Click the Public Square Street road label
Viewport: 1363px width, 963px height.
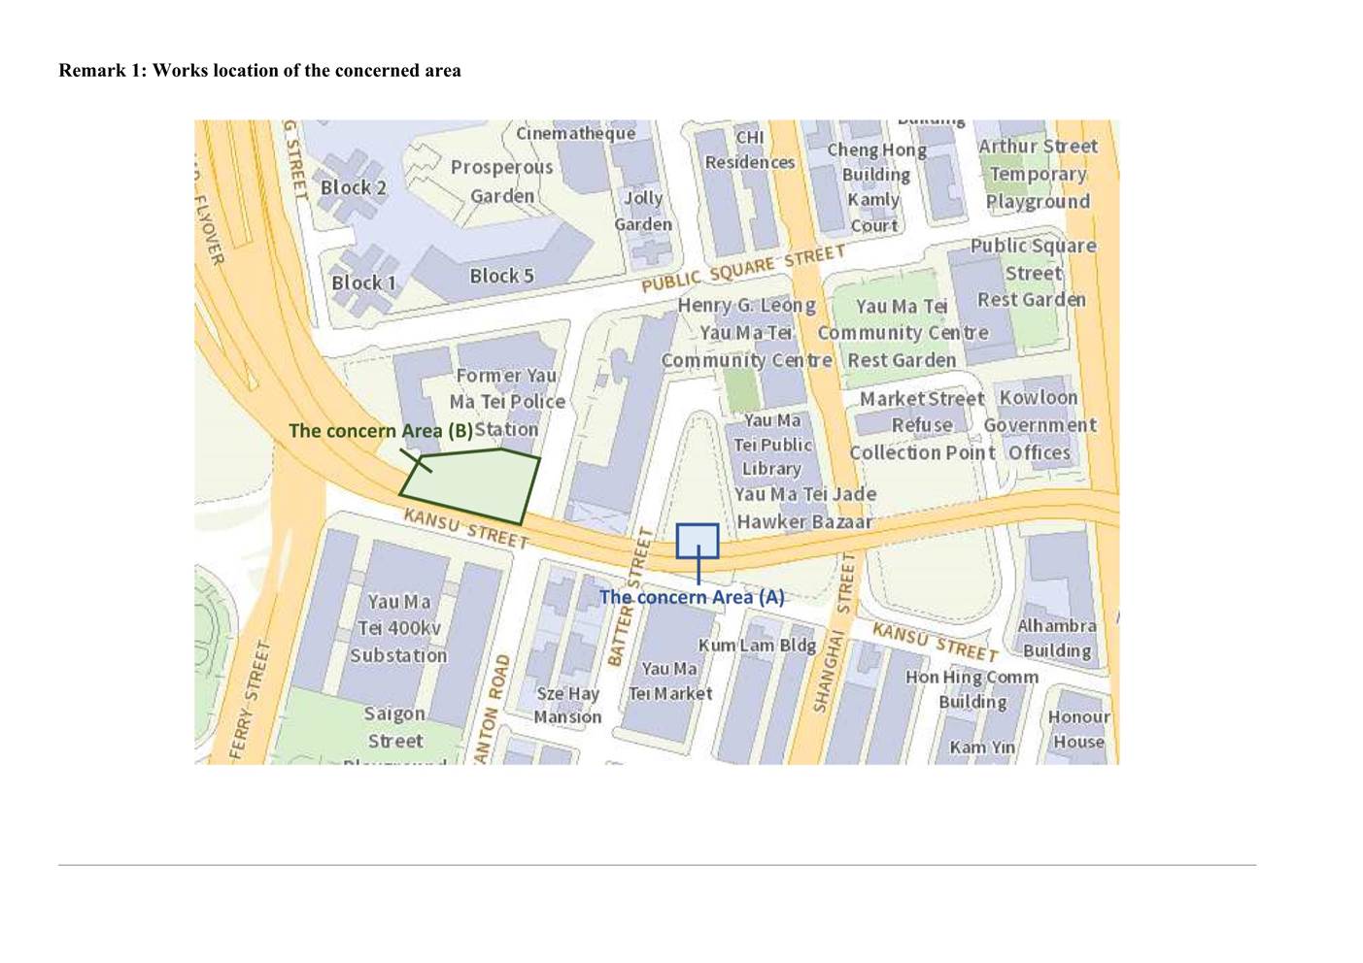coord(742,269)
